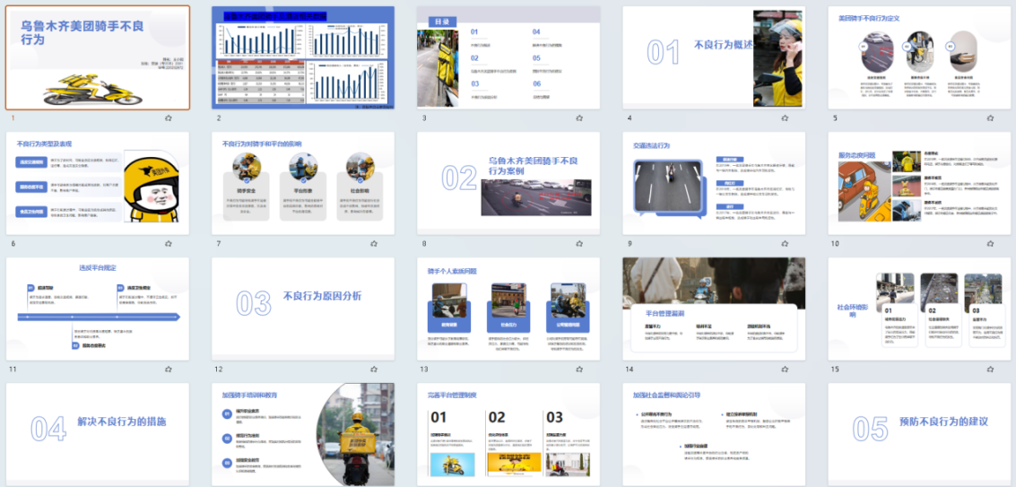Select the 03 不良行为原因分析 slide

point(303,309)
